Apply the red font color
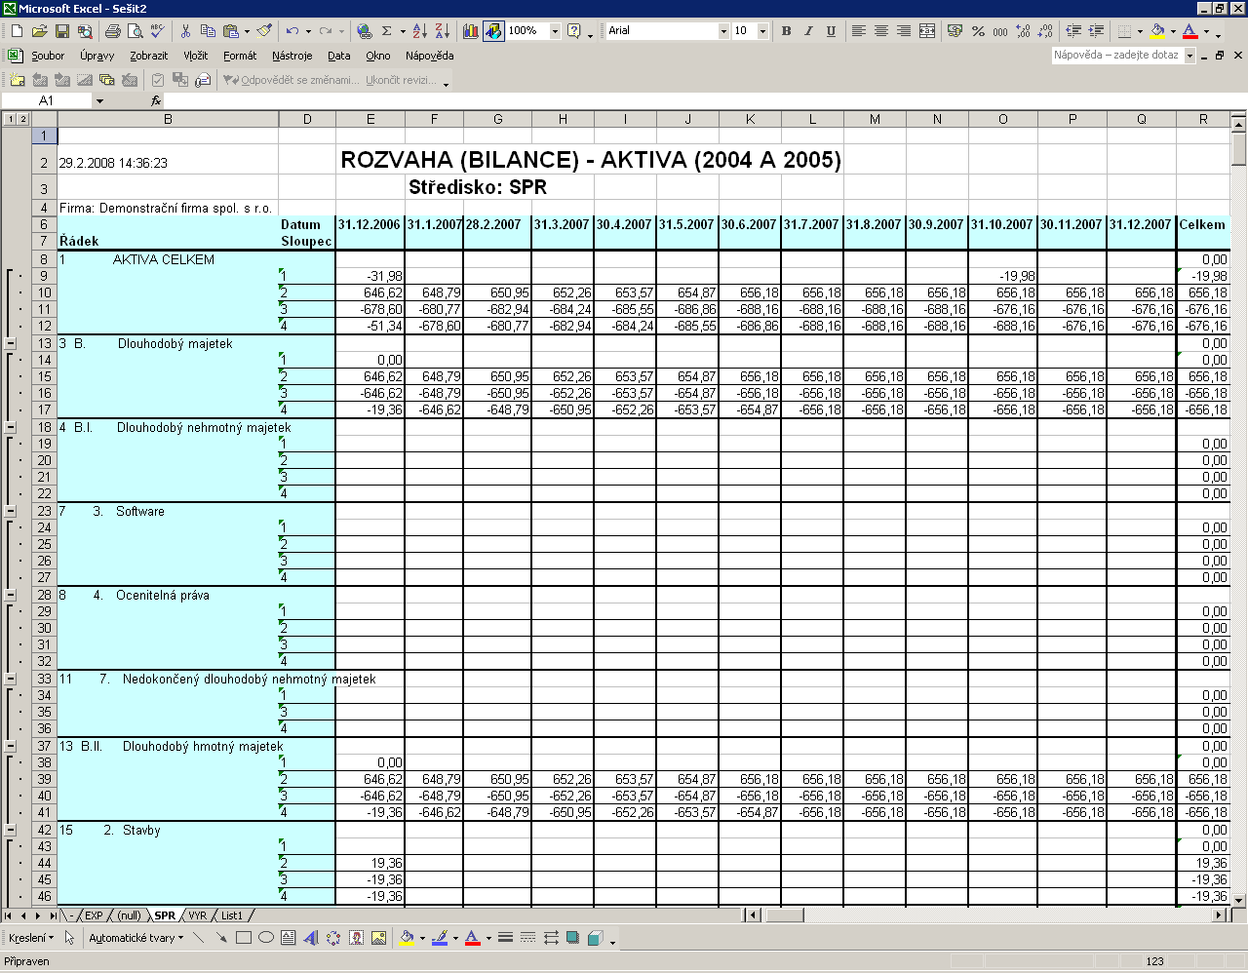Screen dimensions: 1248x973 [x=1189, y=31]
